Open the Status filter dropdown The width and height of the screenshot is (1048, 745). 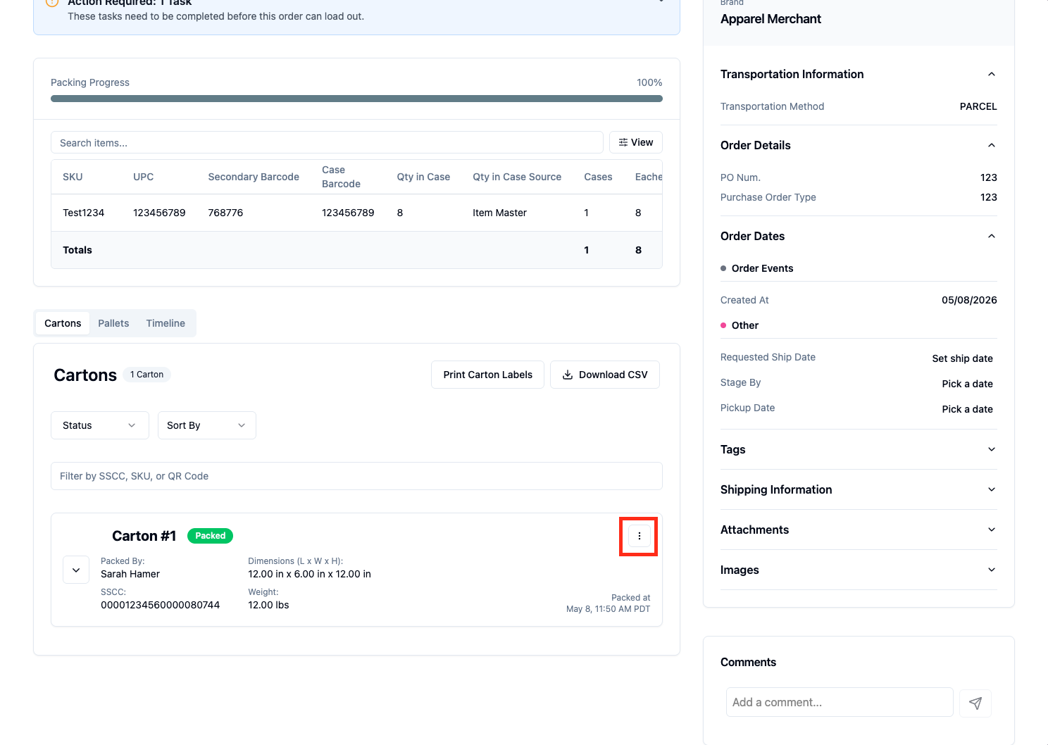tap(100, 425)
